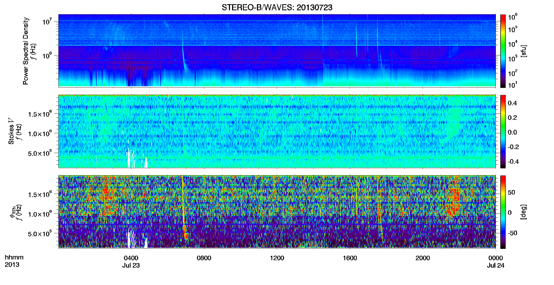Click the Stokes V colorbar

coord(503,131)
